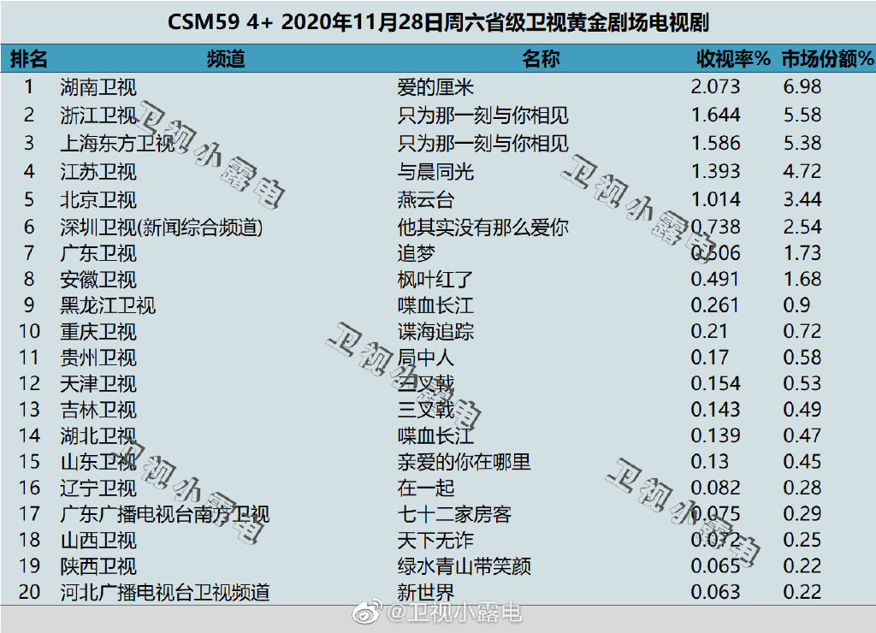This screenshot has width=876, height=633.
Task: Select 三叉戟 in the 吉林卫视 row
Action: (x=426, y=410)
